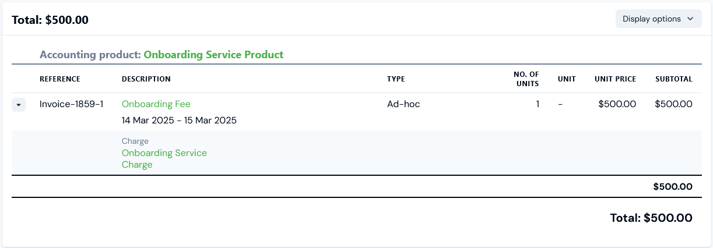Open the Onboarding Fee link
The height and width of the screenshot is (248, 713).
coord(156,104)
